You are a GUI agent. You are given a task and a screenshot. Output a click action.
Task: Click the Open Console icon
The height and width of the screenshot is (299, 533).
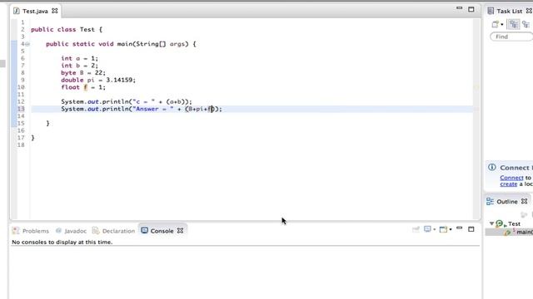pos(443,229)
